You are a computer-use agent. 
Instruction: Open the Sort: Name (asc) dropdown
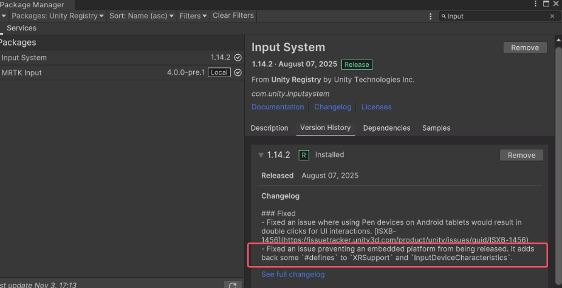(x=142, y=16)
